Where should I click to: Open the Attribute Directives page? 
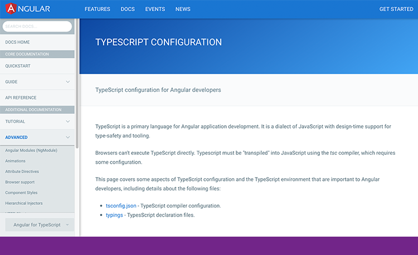pos(22,171)
